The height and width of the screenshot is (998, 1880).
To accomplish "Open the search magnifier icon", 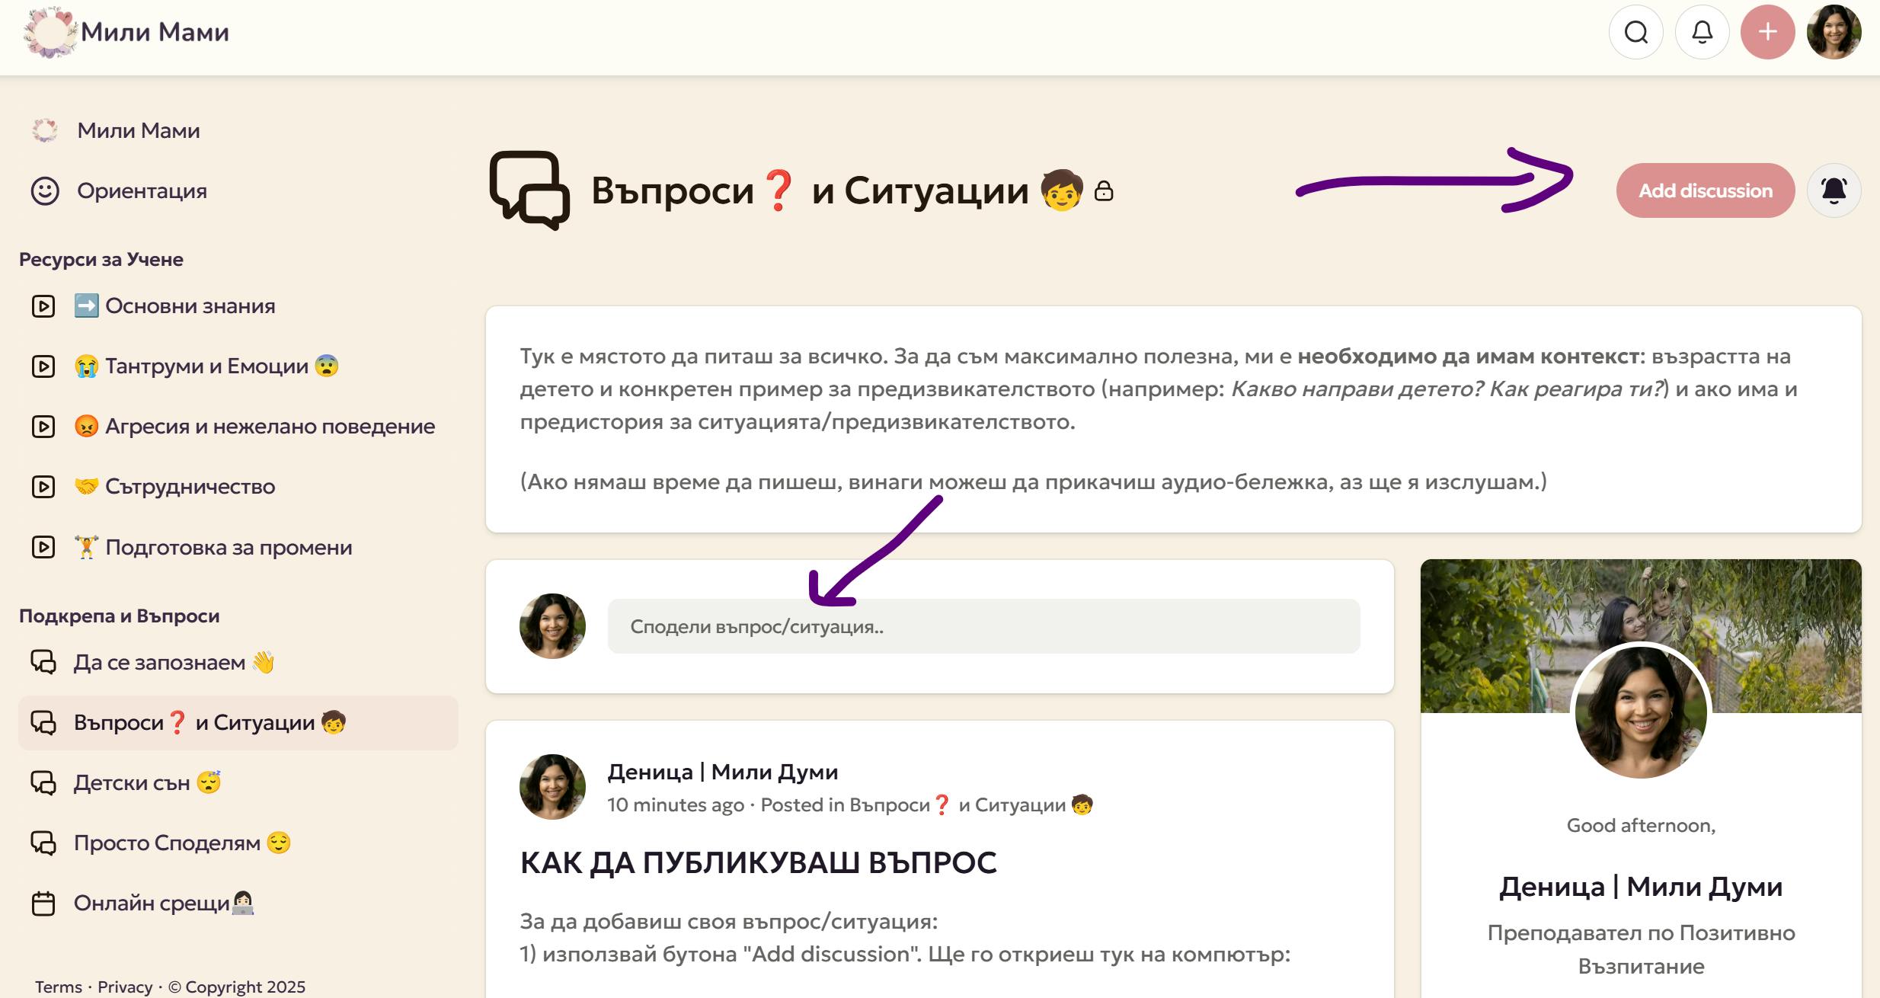I will (x=1635, y=32).
